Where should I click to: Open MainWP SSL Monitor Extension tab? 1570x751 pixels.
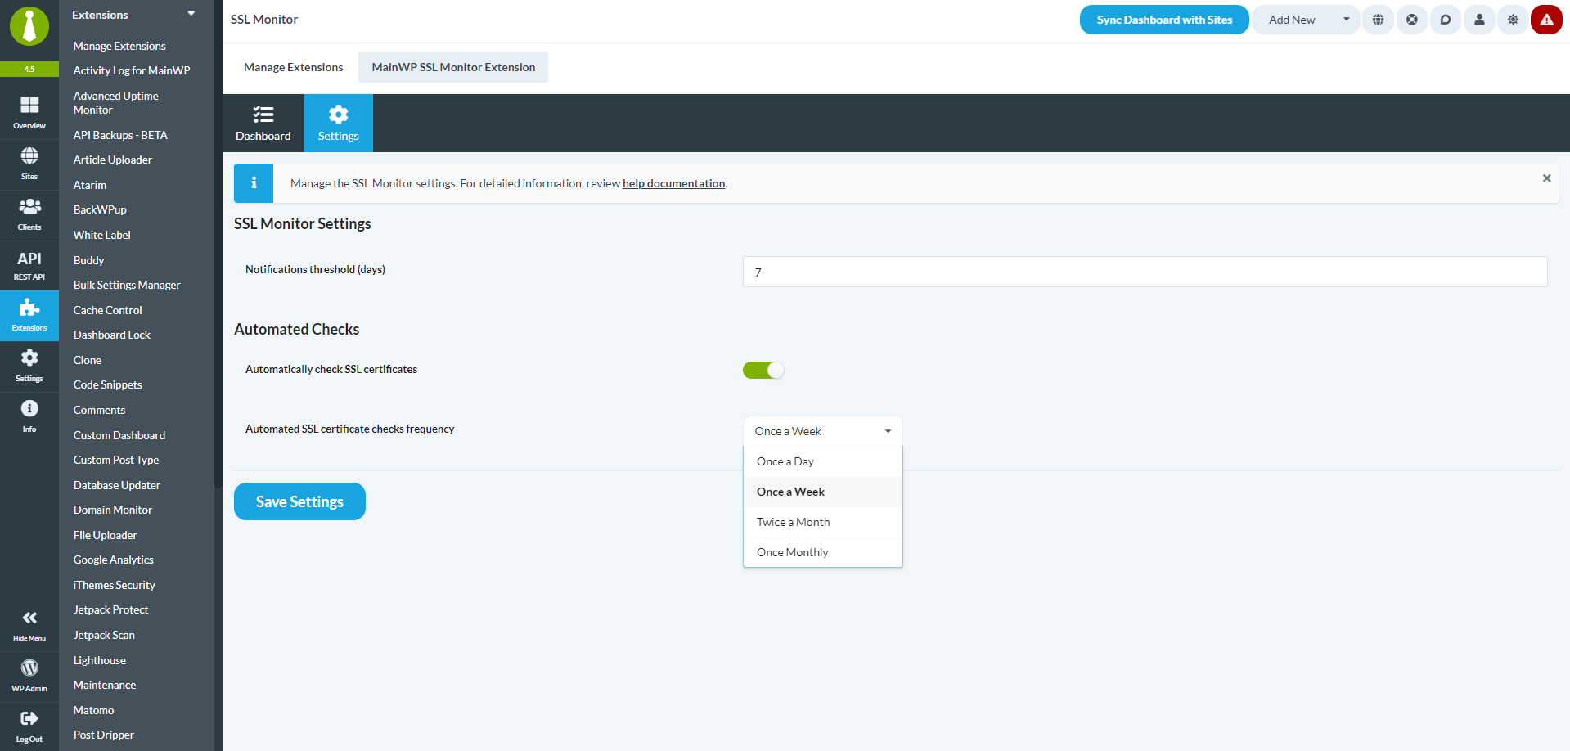click(453, 67)
